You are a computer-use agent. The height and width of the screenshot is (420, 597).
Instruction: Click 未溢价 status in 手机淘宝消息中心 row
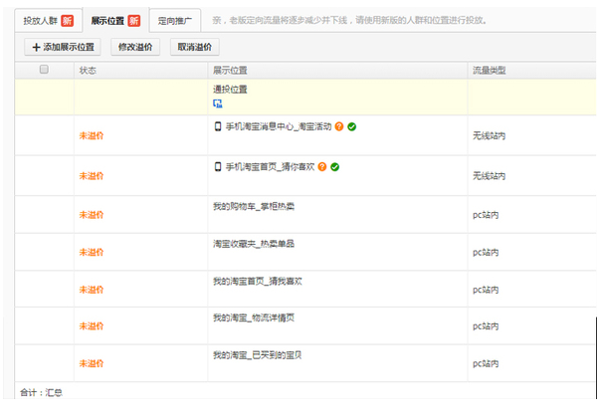[92, 136]
